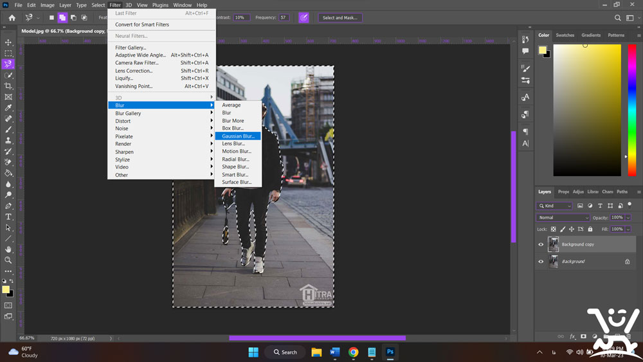Select the Frame tool
Viewport: 643px width, 362px height.
(8, 96)
